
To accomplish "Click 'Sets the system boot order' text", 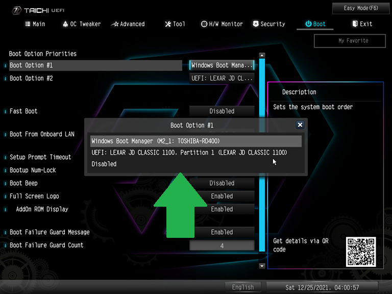I will [313, 107].
